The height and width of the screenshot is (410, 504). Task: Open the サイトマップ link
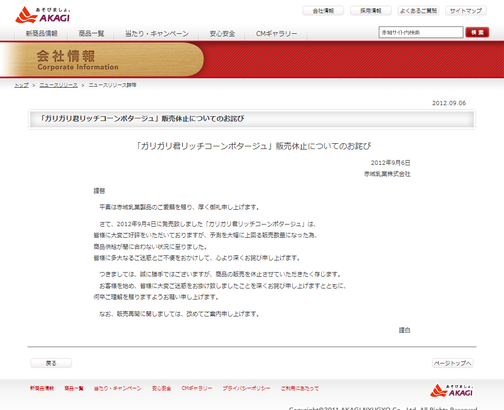click(x=465, y=11)
